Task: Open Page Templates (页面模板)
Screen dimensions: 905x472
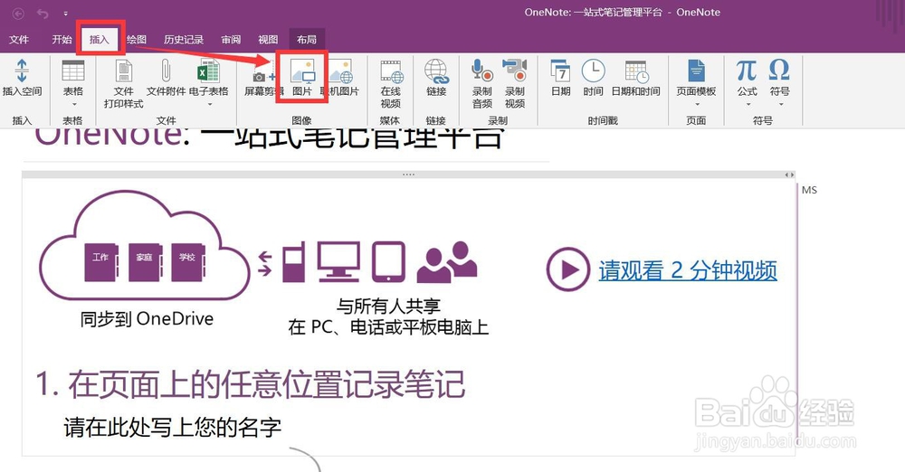Action: pos(696,78)
